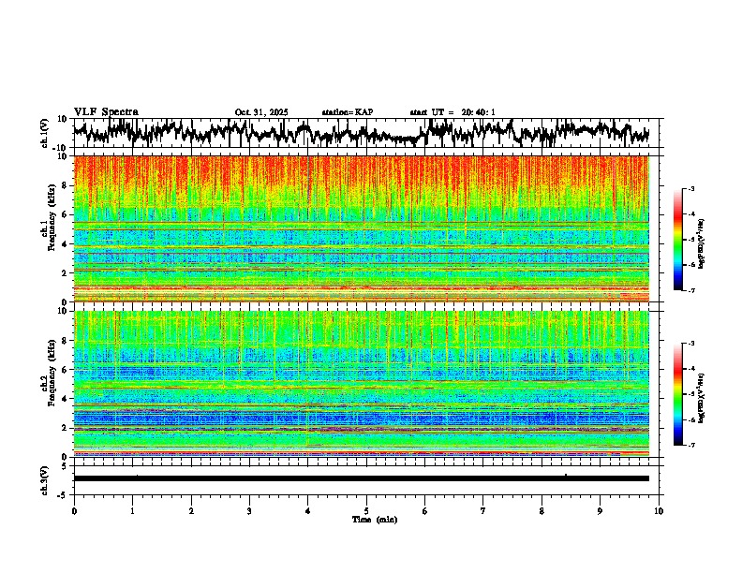The height and width of the screenshot is (573, 742).
Task: Click the "VLF Spectra" plot title
Action: pos(106,111)
